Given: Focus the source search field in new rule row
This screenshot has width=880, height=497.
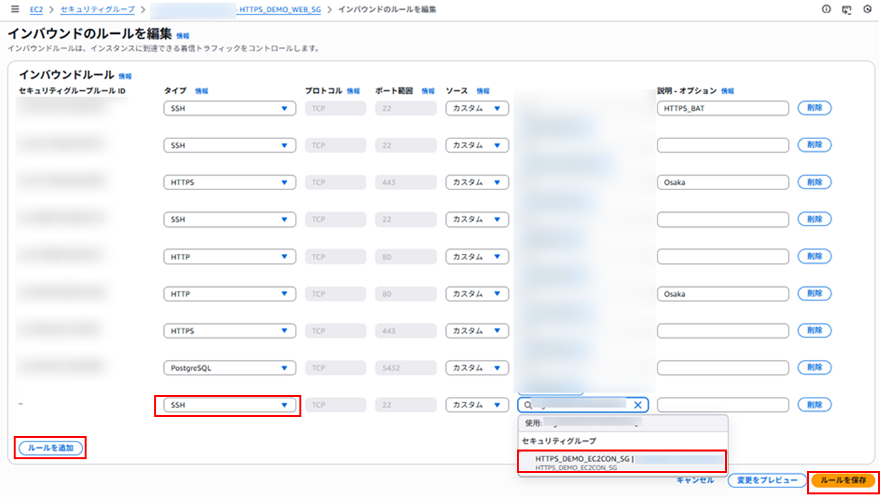Looking at the screenshot, I should pos(583,405).
